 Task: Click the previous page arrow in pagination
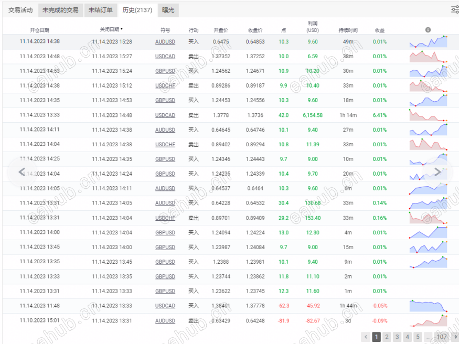(366, 337)
